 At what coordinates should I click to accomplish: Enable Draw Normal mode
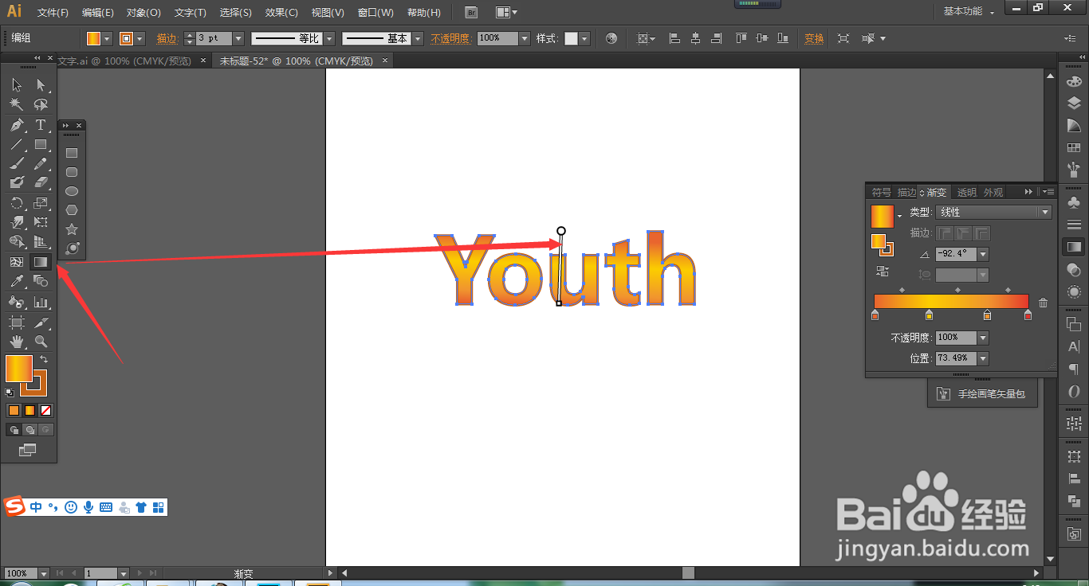click(14, 430)
